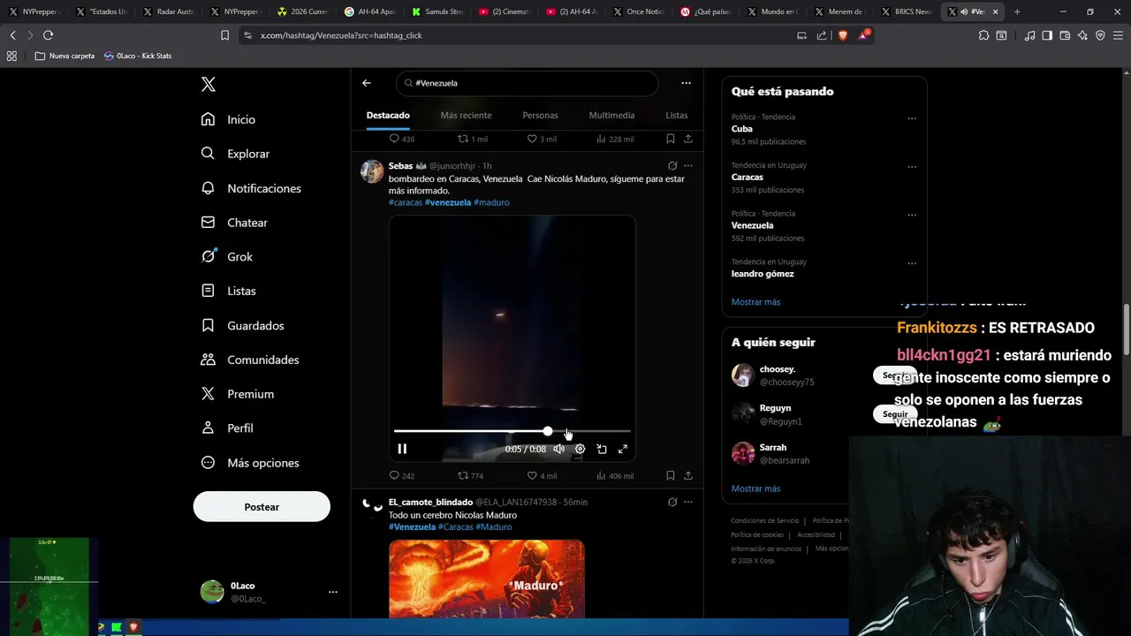
Task: Toggle video picture-in-picture
Action: pyautogui.click(x=602, y=449)
